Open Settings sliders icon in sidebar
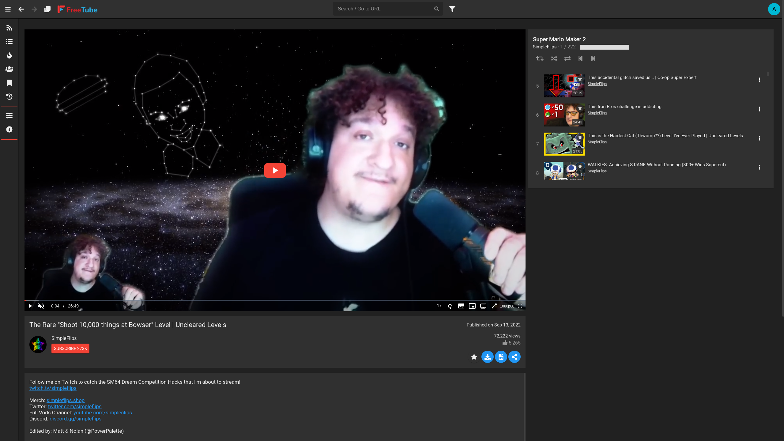Screen dimensions: 784x441 click(9, 115)
